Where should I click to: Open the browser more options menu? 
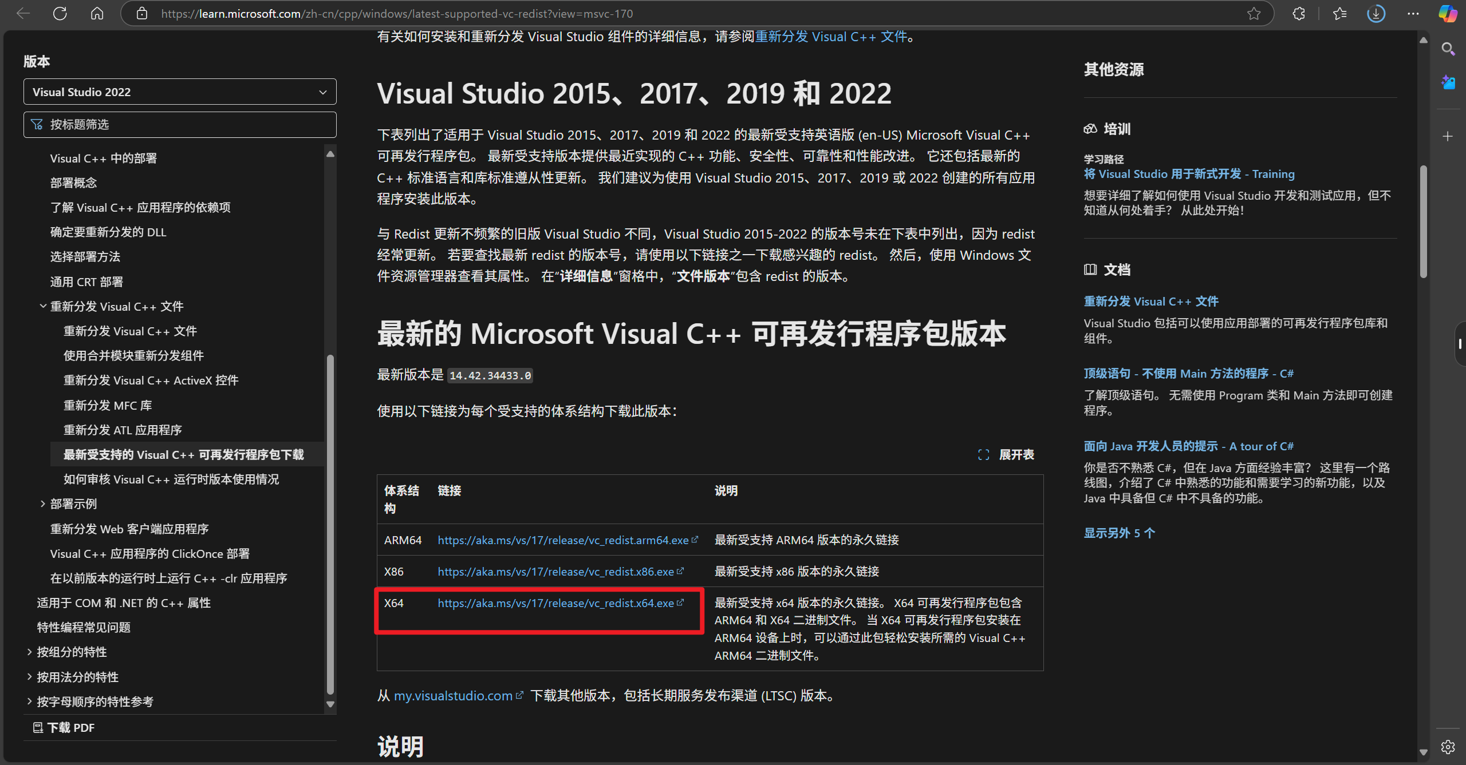pos(1413,13)
